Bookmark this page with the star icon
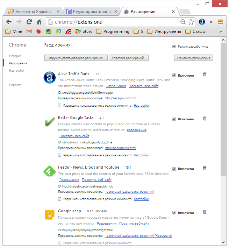 191,22
